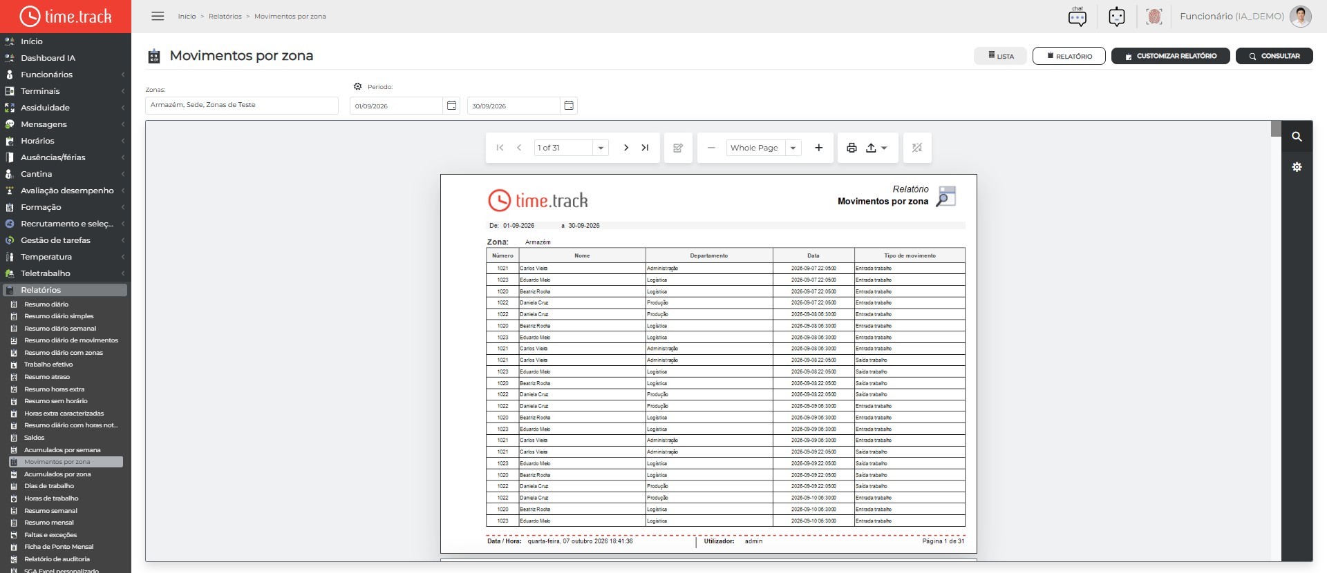Viewport: 1327px width, 573px height.
Task: Click the fingerprint scan icon
Action: point(1154,17)
